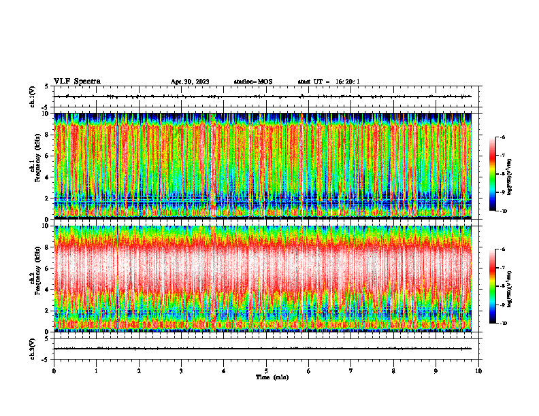Click the time axis tick label "6"
Screen dimensions: 539x416
coord(309,371)
